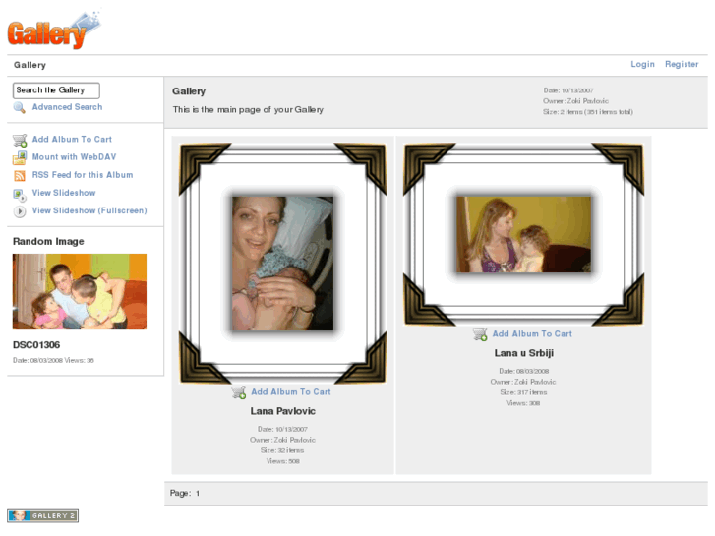Click the Mount with WebDAV icon
Screen dimensions: 715x536
click(x=20, y=157)
